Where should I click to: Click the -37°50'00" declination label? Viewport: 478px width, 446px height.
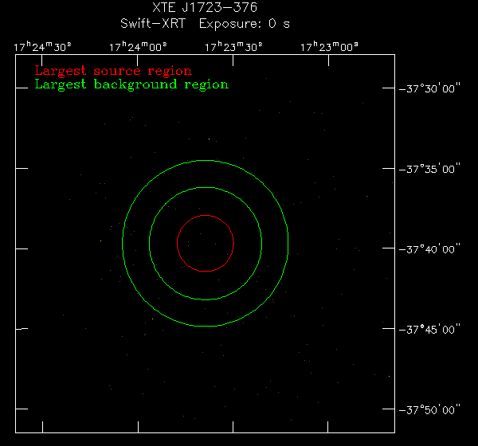coord(429,409)
